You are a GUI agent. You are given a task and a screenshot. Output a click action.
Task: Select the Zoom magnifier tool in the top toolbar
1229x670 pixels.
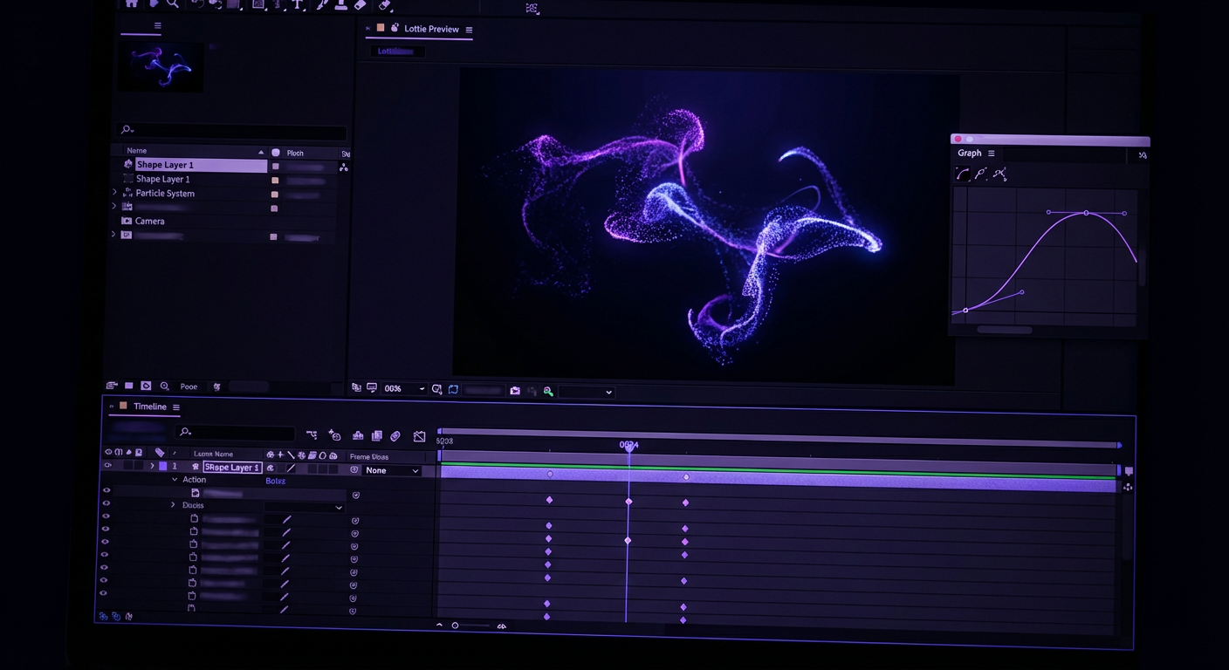pyautogui.click(x=173, y=4)
